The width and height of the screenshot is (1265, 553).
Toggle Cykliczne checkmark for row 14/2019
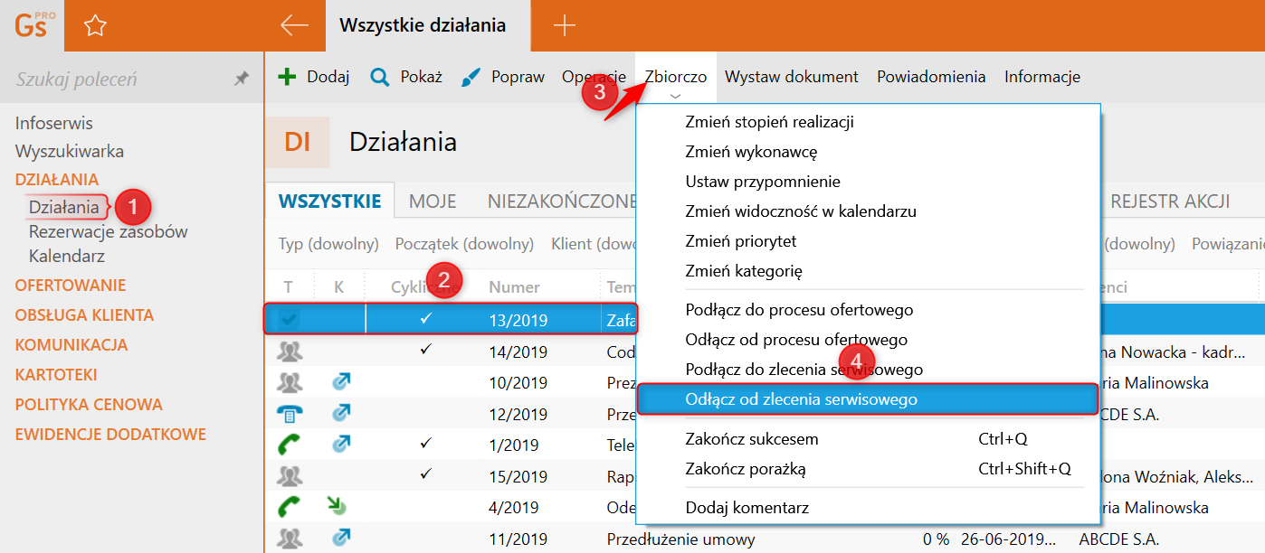[427, 350]
